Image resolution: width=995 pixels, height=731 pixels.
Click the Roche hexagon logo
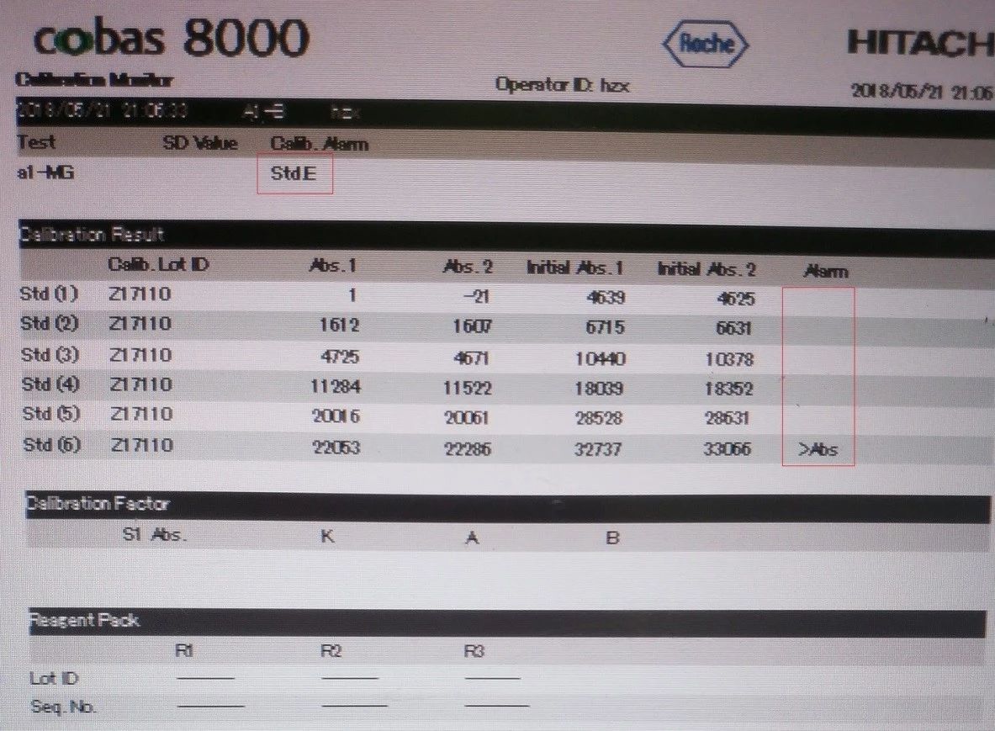pyautogui.click(x=706, y=44)
